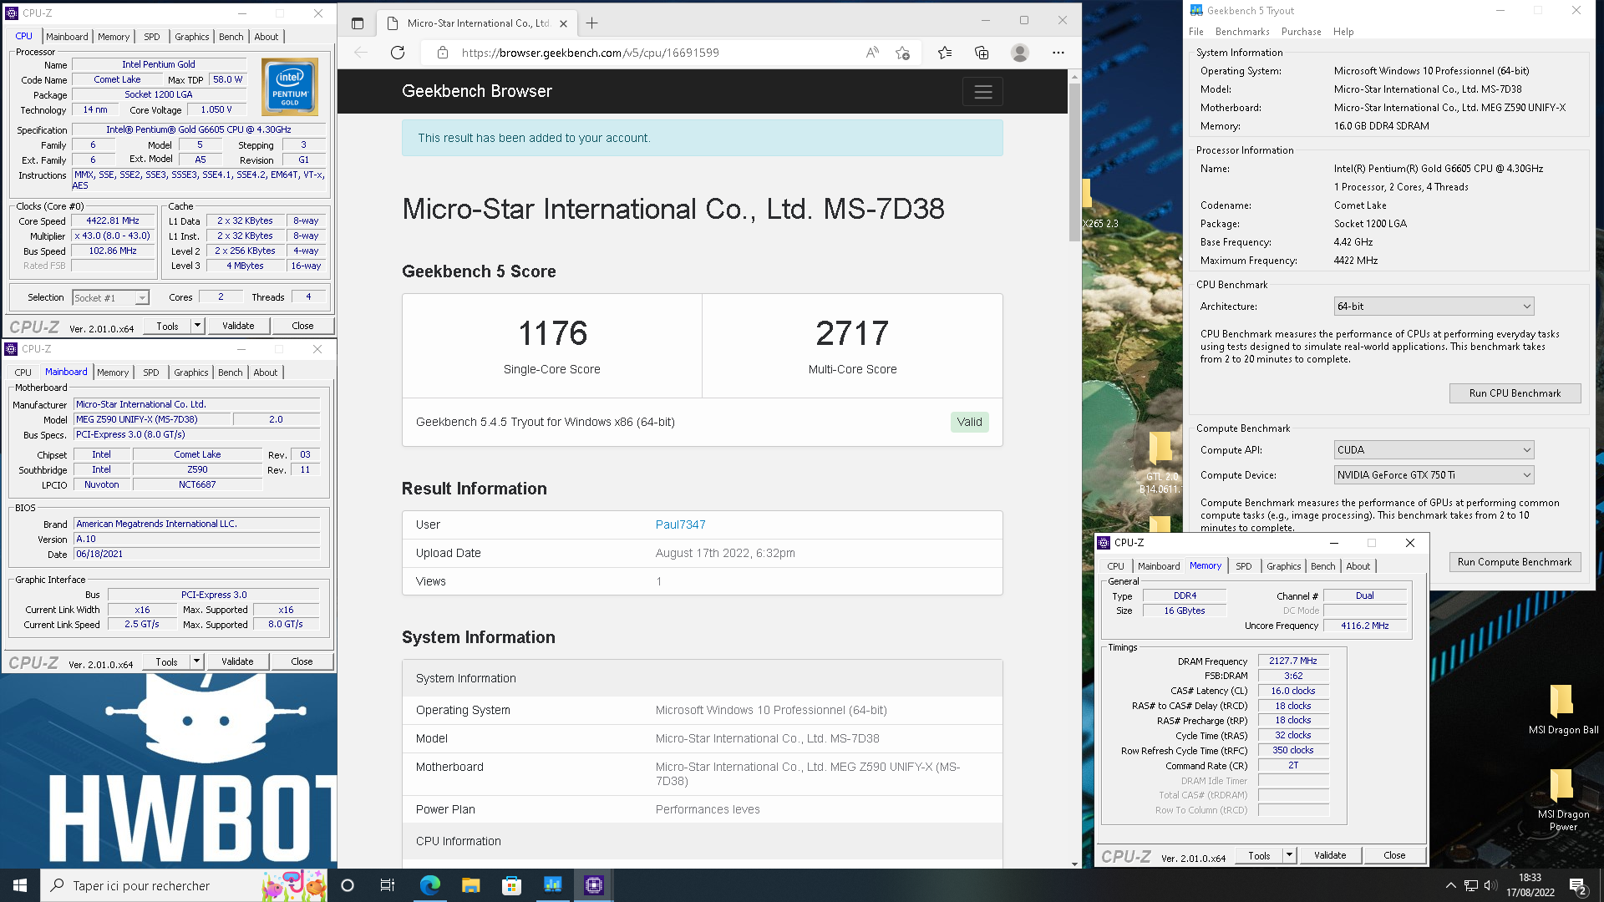The image size is (1604, 902).
Task: Open Purchase menu in Geekbench 5
Action: click(1301, 32)
